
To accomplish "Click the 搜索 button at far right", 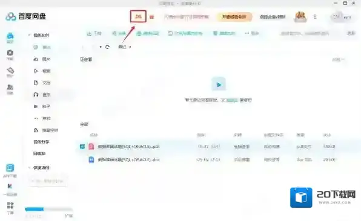I will coord(351,33).
